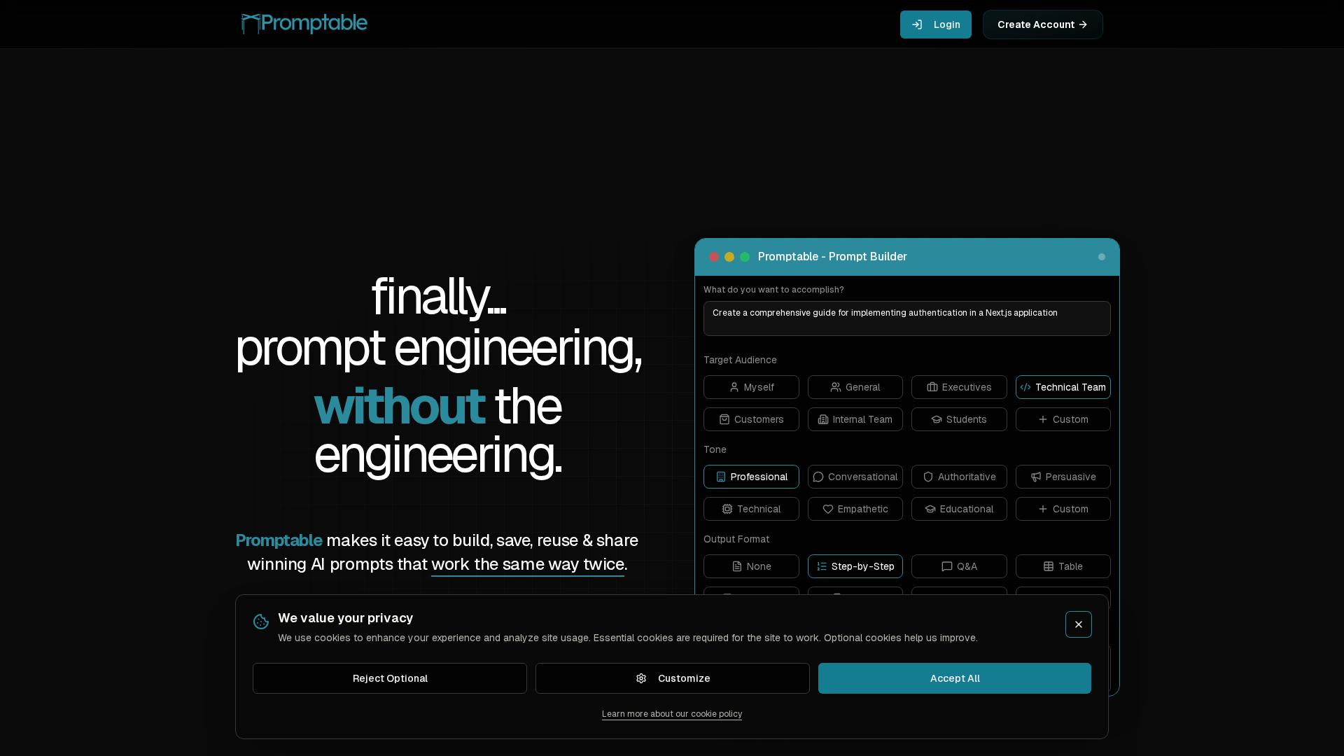Select General audience option
Screen dimensions: 1344x756
[855, 387]
